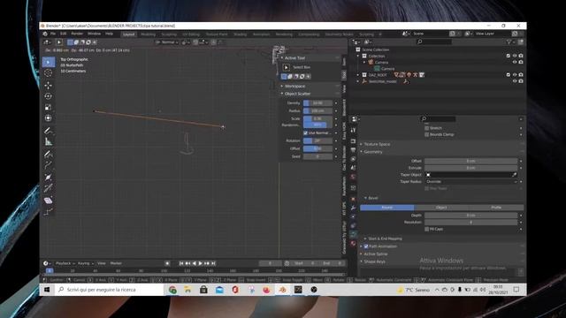Click the outliner filter funnel icon
This screenshot has height=318, width=566.
tap(509, 42)
